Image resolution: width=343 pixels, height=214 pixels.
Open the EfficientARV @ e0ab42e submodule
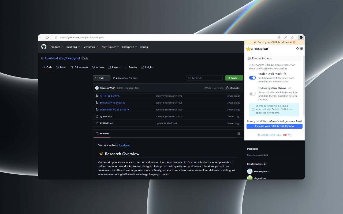point(113,103)
